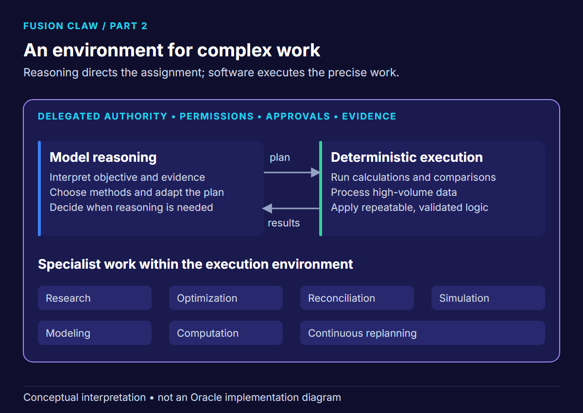Image resolution: width=583 pixels, height=413 pixels.
Task: Click the Reconciliation chip
Action: point(357,298)
